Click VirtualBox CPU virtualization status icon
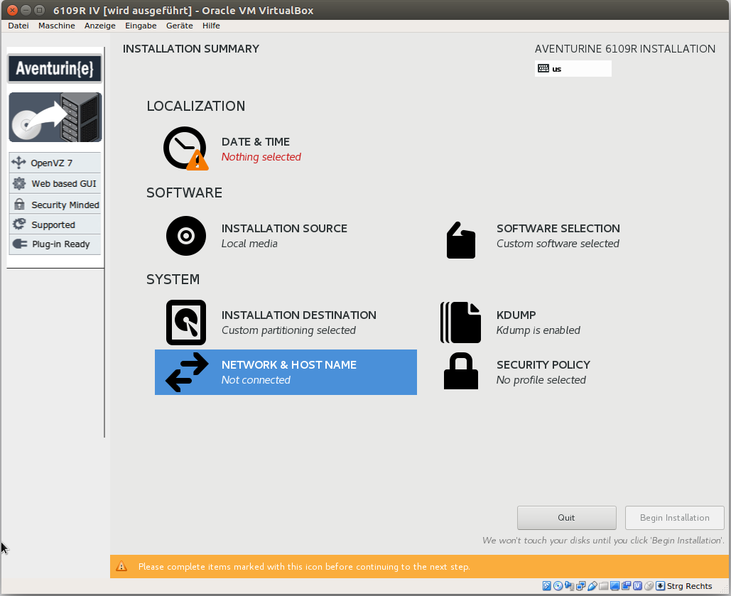 coord(637,586)
